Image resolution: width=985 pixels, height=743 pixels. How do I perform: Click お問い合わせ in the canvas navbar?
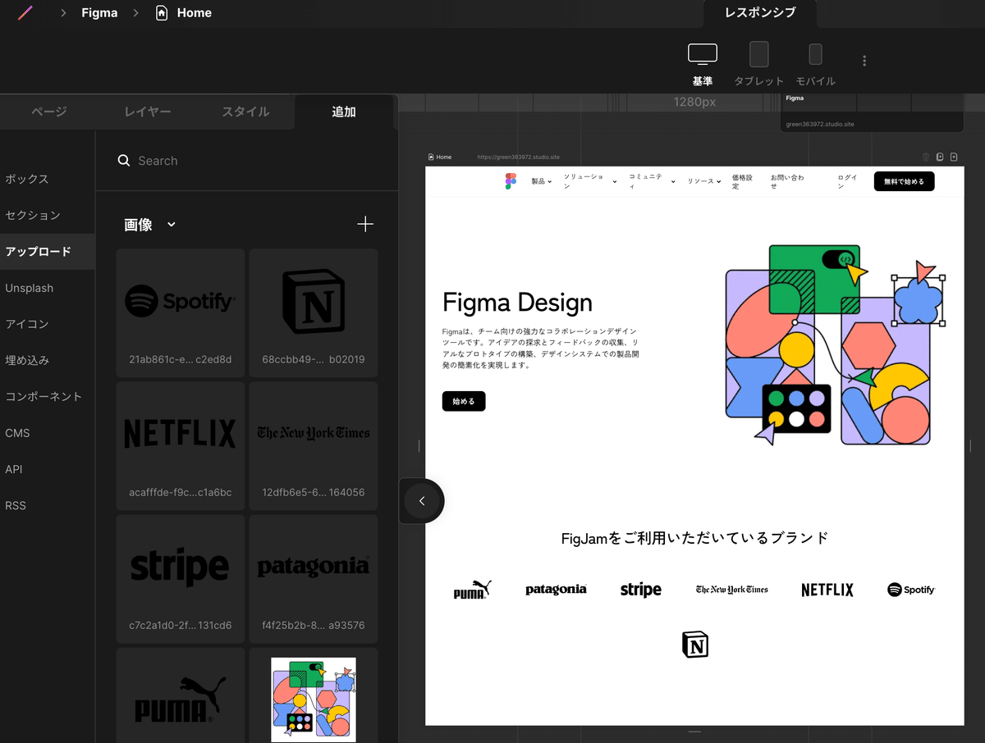click(787, 181)
